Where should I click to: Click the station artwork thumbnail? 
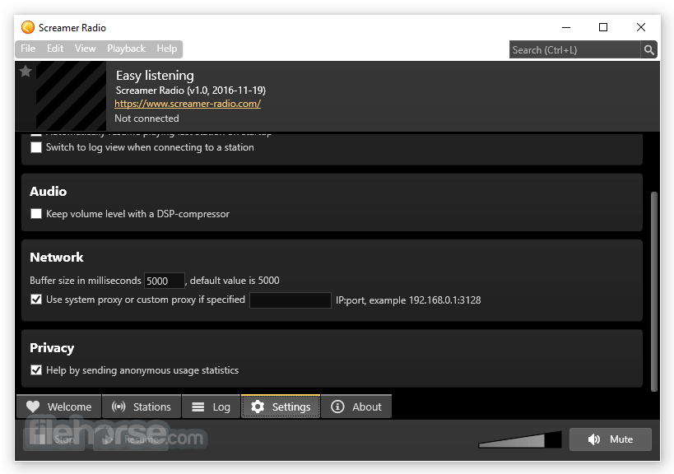pyautogui.click(x=71, y=95)
